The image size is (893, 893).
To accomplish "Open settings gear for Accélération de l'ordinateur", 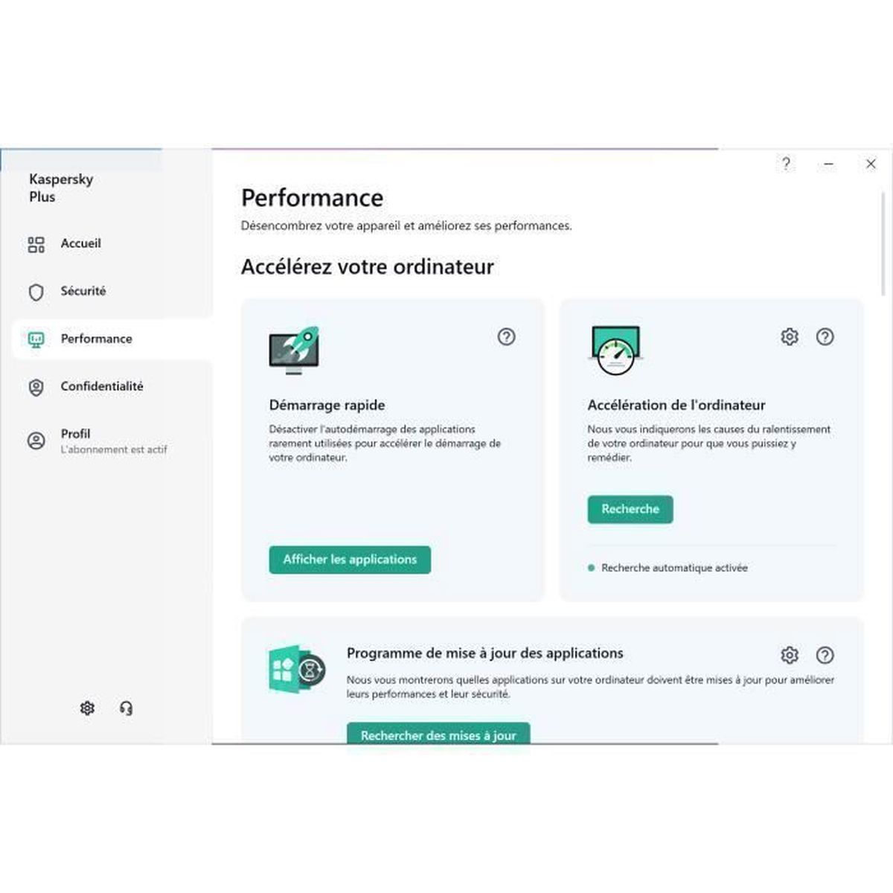I will [x=790, y=336].
